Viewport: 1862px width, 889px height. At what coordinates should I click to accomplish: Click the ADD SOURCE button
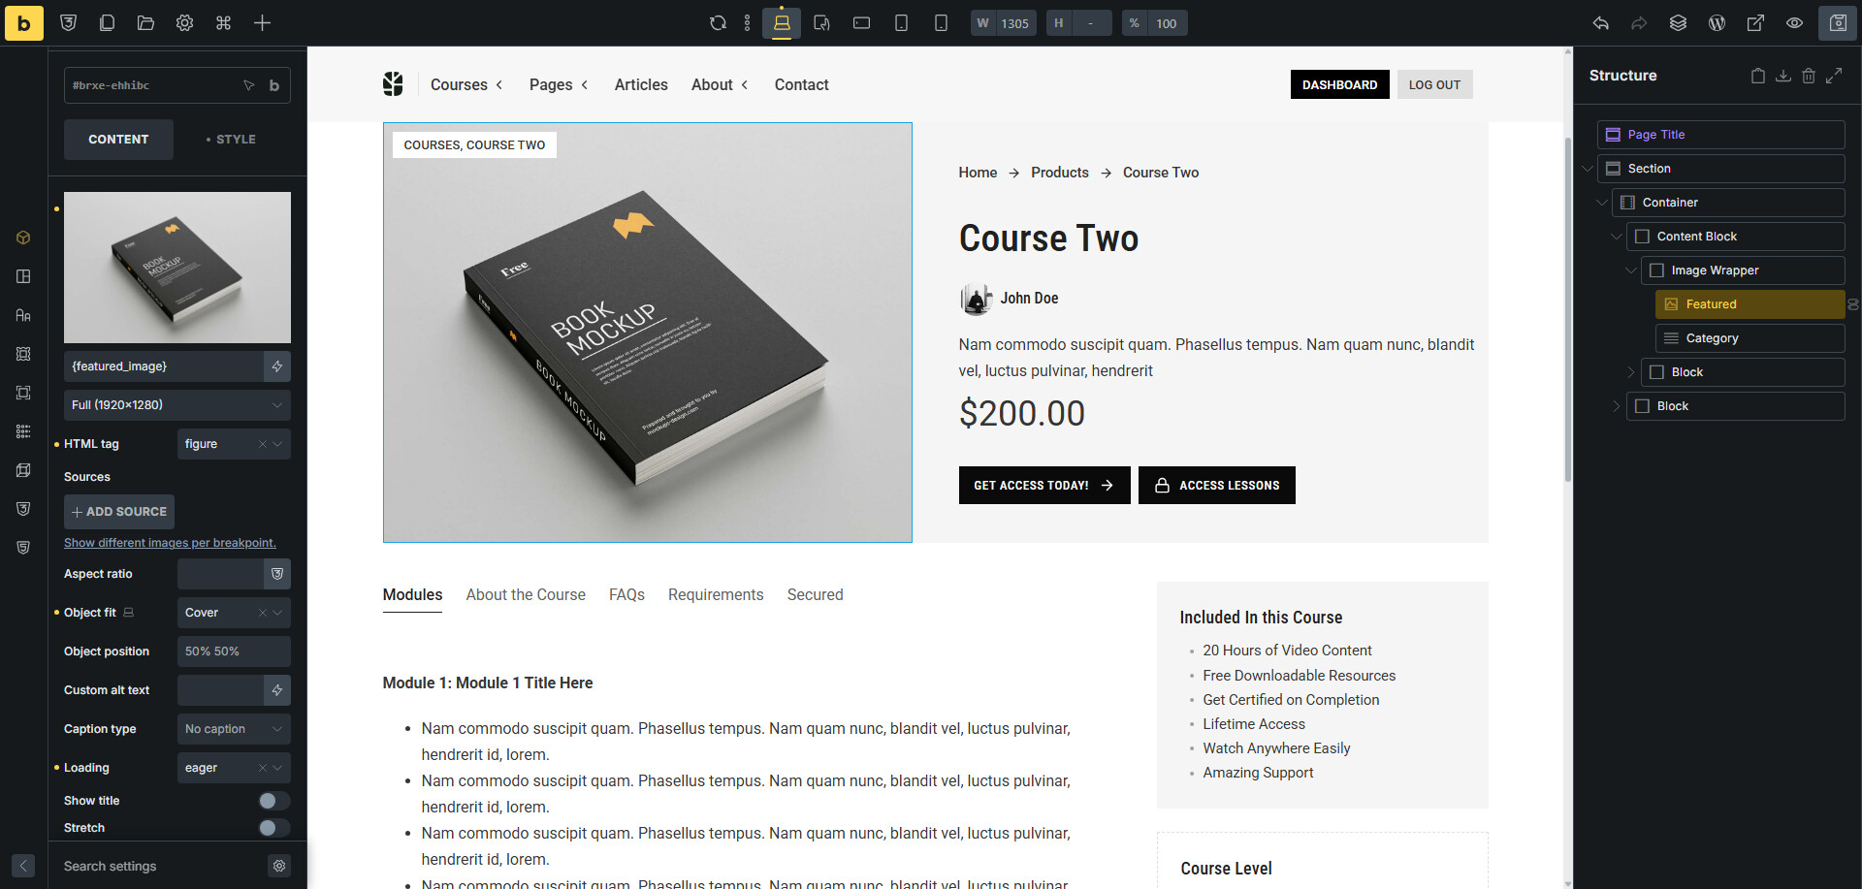(x=119, y=512)
